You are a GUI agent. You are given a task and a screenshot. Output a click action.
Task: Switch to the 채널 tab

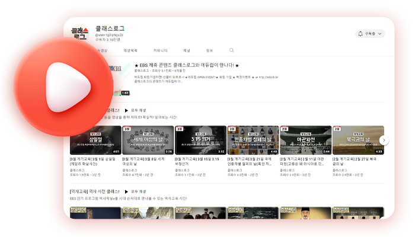(187, 50)
